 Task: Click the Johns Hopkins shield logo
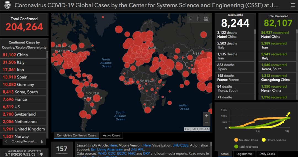pos(7,5)
